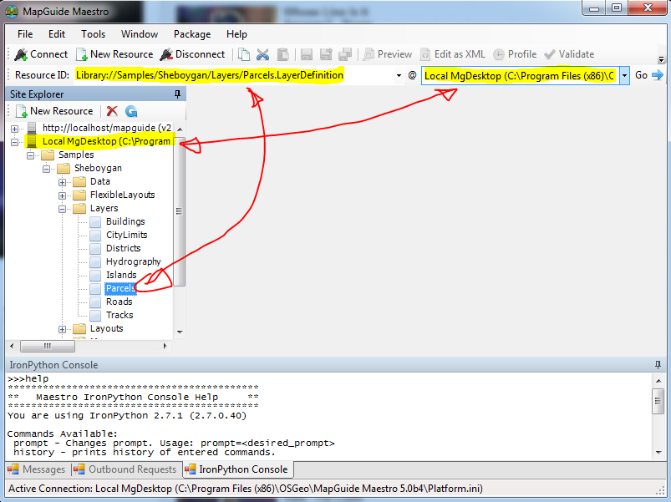Image resolution: width=671 pixels, height=502 pixels.
Task: Select the Layers folder
Action: click(x=104, y=208)
